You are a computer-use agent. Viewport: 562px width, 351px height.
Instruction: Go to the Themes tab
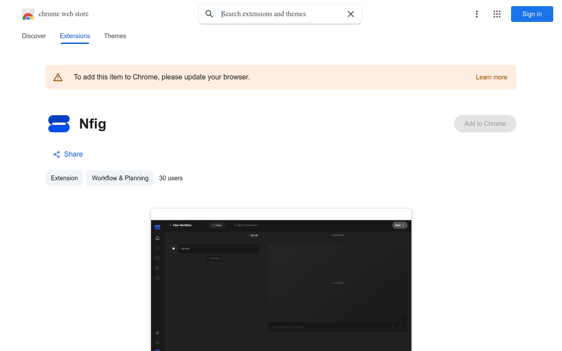click(x=115, y=36)
